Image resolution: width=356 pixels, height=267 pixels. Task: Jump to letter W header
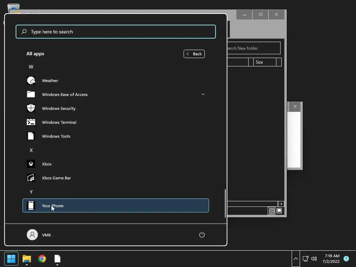click(x=31, y=67)
